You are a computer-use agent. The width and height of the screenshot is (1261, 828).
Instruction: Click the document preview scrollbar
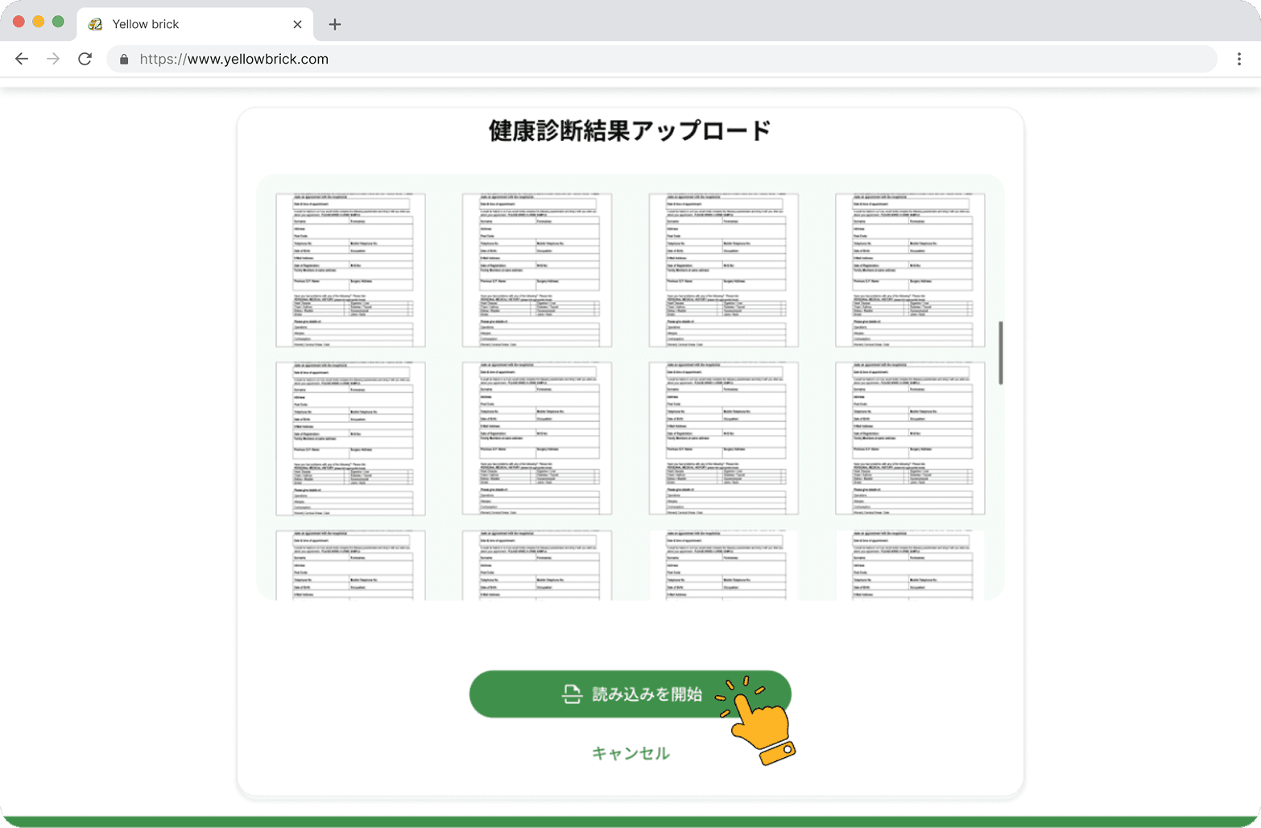[1001, 353]
